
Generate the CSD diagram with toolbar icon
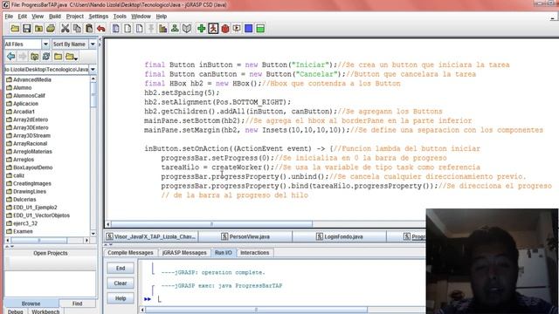point(115,29)
